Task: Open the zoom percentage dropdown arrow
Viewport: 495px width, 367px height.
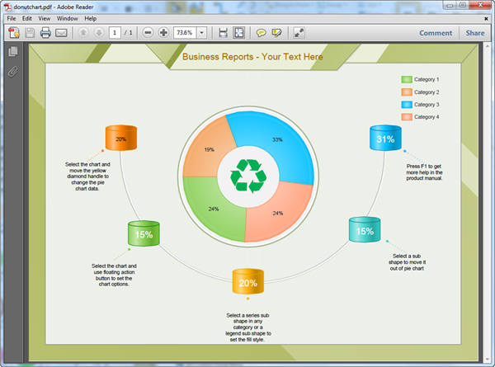Action: coord(202,33)
